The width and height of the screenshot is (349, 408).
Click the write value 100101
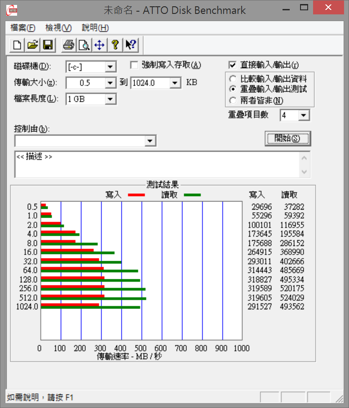[260, 225]
